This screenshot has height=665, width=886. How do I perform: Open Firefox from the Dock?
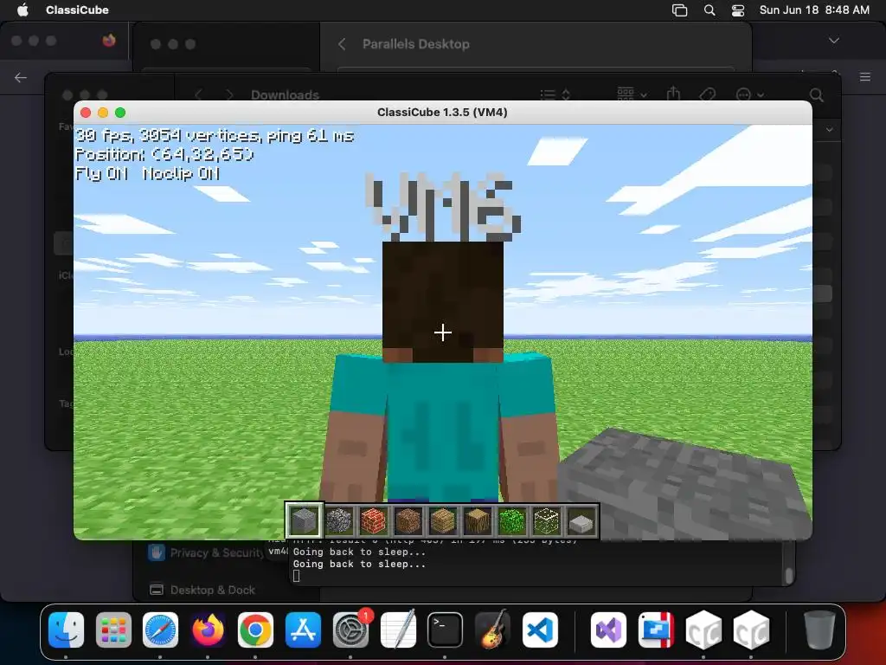pyautogui.click(x=208, y=629)
